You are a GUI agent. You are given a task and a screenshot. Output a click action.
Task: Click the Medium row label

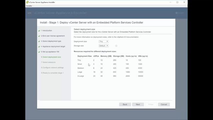(x=81, y=68)
